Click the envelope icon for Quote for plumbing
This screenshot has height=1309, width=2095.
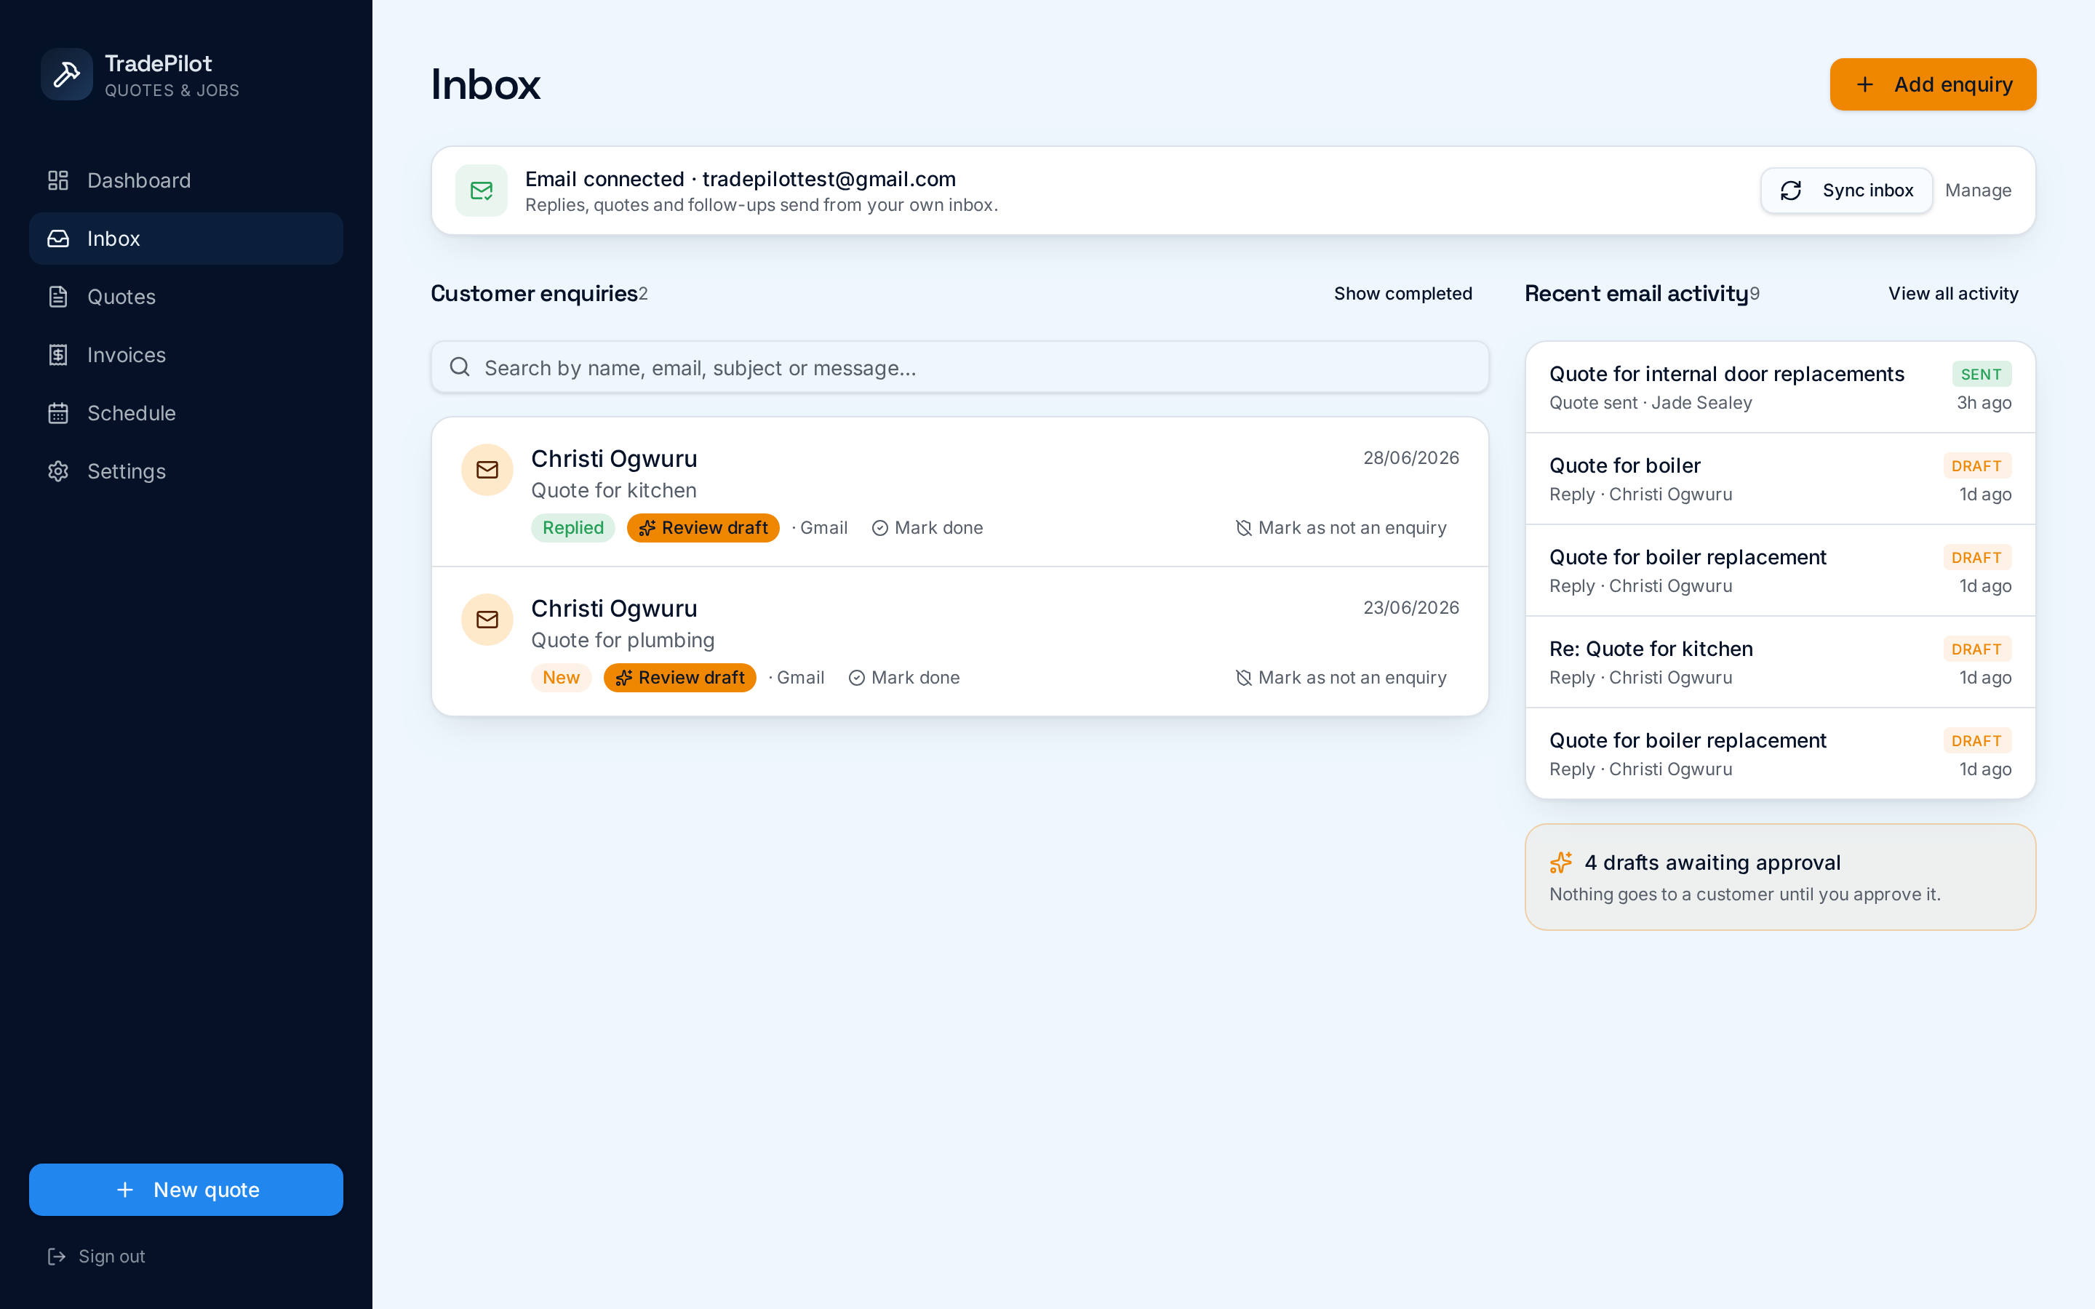click(x=487, y=620)
